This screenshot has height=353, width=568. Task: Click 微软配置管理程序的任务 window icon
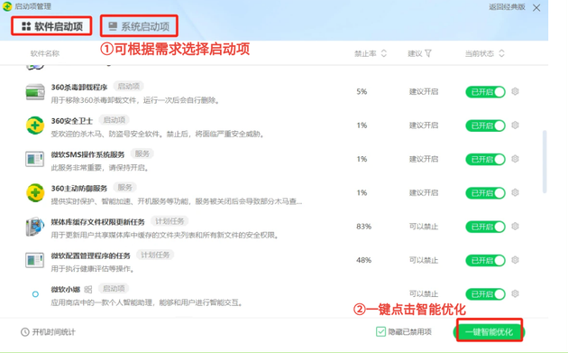tap(35, 260)
